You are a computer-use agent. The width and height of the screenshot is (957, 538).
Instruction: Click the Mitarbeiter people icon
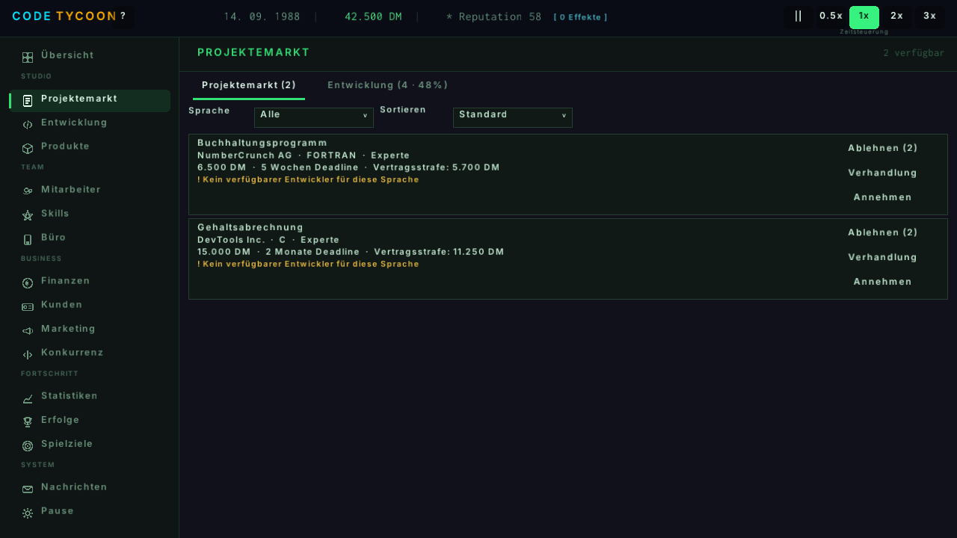28,191
